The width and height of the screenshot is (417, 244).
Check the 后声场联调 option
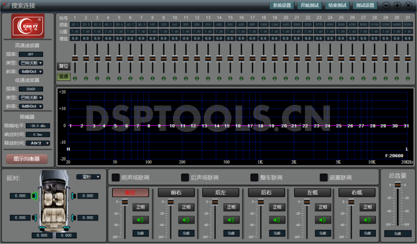tap(185, 178)
